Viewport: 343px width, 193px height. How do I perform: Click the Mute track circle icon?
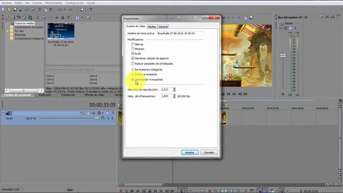click(107, 113)
